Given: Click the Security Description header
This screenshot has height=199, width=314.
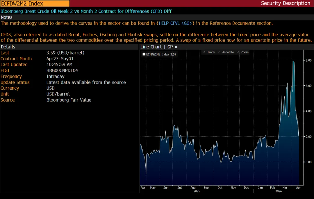Looking at the screenshot, I should click(x=286, y=3).
